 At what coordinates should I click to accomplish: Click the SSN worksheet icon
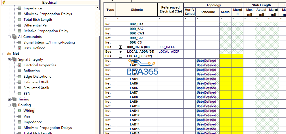(x=20, y=93)
